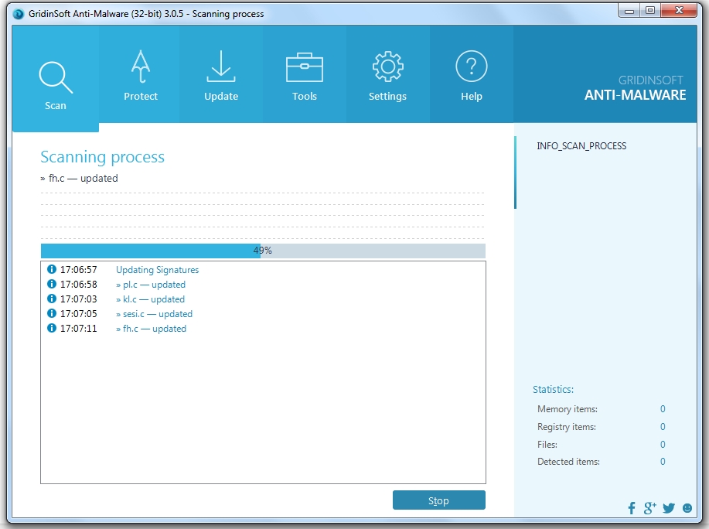709x529 pixels.
Task: Open the Protect umbrella icon
Action: coord(141,67)
